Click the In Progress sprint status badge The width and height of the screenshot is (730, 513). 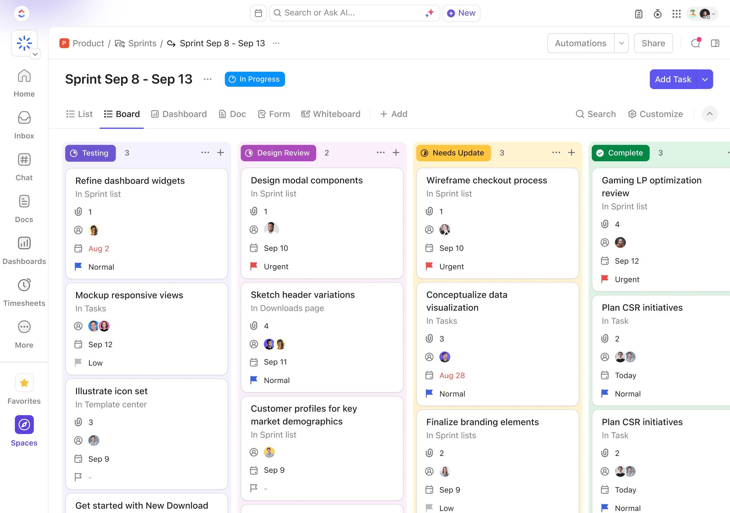coord(255,79)
